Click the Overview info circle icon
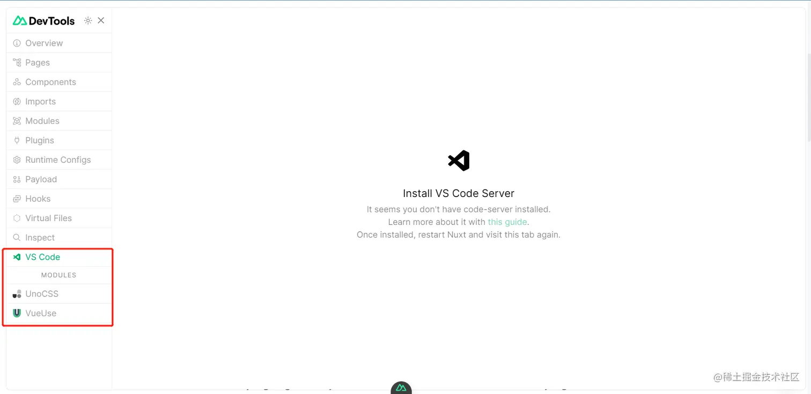 tap(17, 43)
